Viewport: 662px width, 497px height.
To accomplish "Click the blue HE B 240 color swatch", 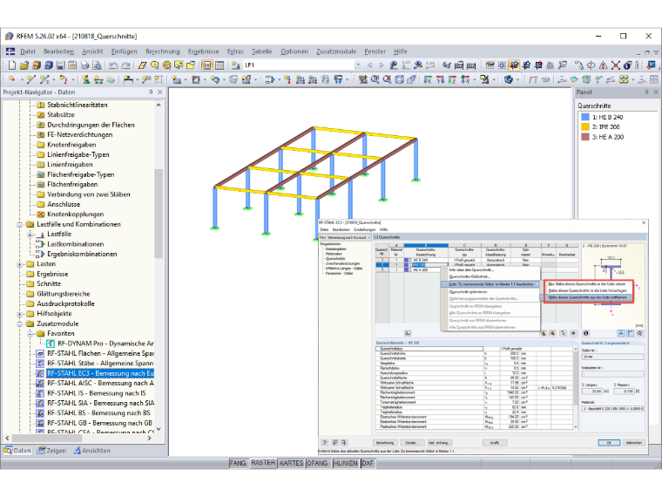I will point(585,117).
